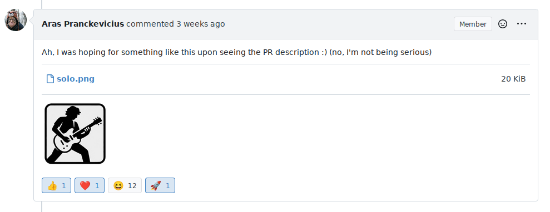Open the solo.png attachment link
The height and width of the screenshot is (212, 550).
coord(76,79)
